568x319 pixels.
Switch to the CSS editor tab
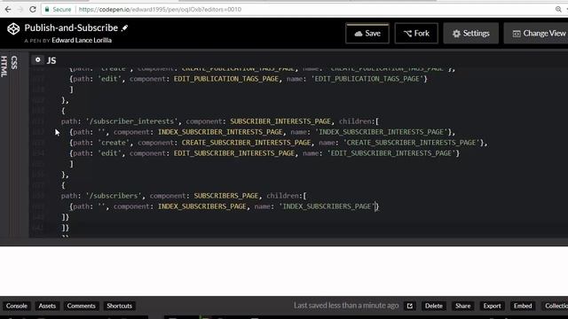pos(14,63)
